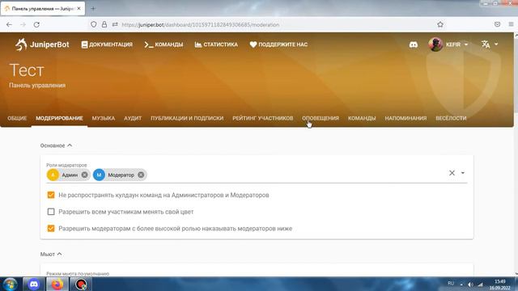This screenshot has height=291, width=518.
Task: Remove the Админ role chip
Action: click(84, 175)
